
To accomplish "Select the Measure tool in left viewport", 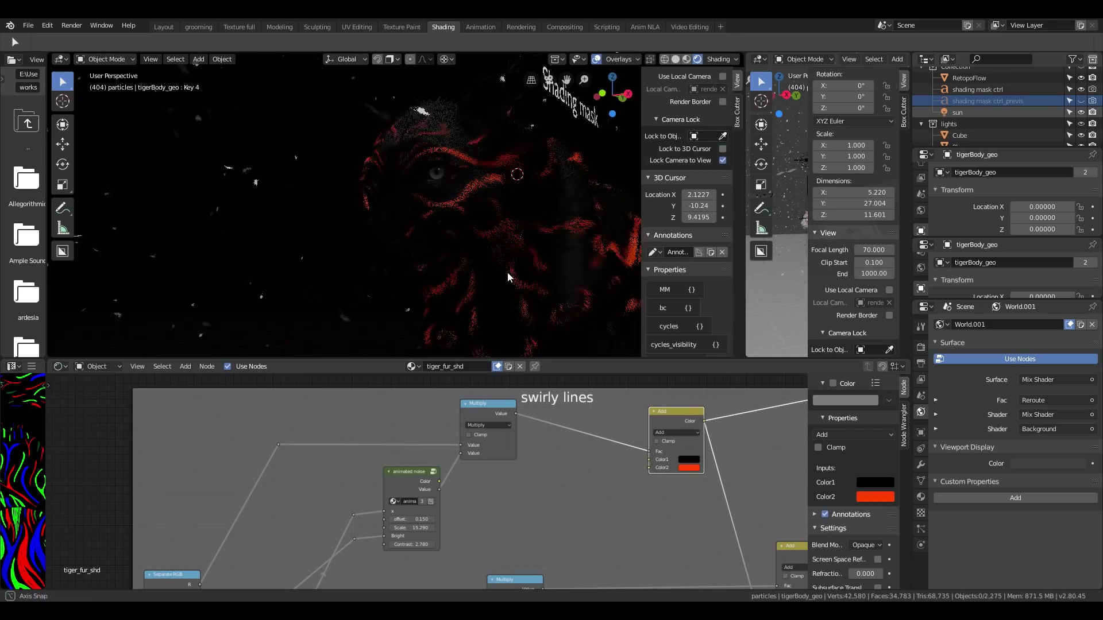I will point(63,228).
